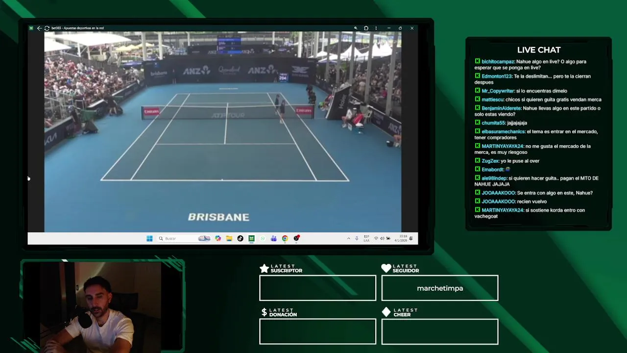Click the LIVE CHAT heading
This screenshot has width=627, height=353.
pos(539,50)
